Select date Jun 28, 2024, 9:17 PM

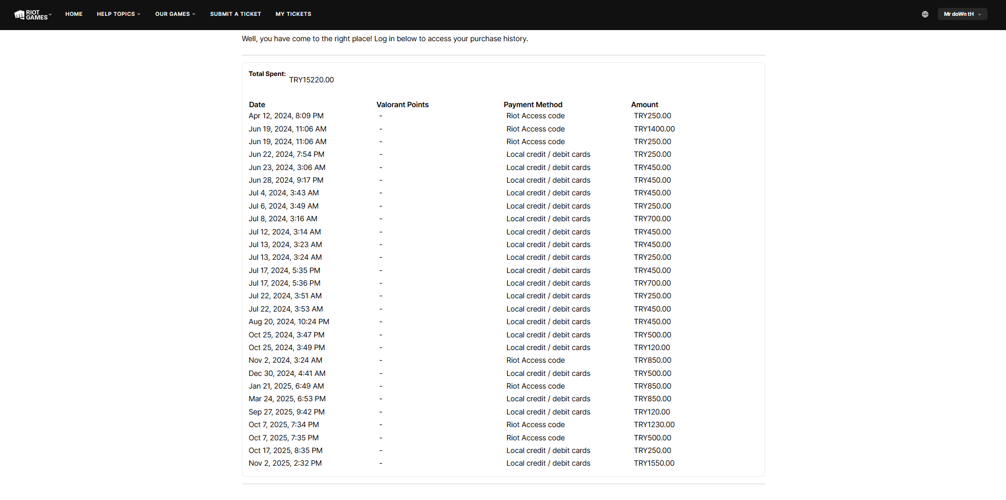(x=286, y=180)
